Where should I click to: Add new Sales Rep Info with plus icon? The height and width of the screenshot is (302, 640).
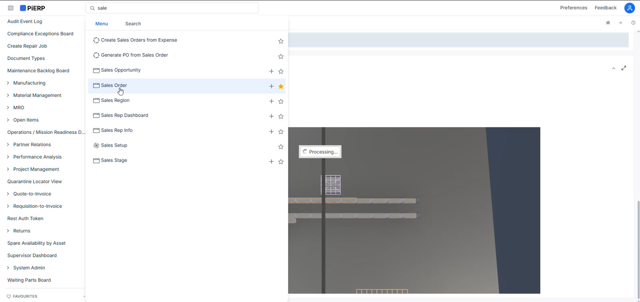pyautogui.click(x=271, y=131)
